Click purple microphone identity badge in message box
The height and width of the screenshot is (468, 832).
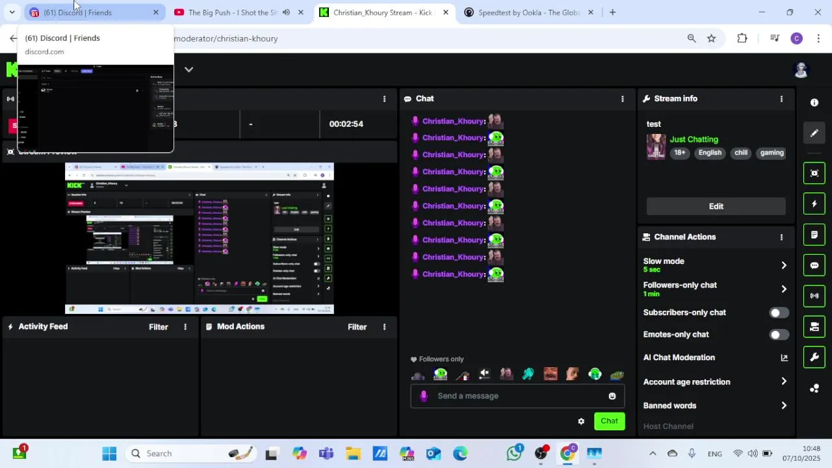point(424,396)
